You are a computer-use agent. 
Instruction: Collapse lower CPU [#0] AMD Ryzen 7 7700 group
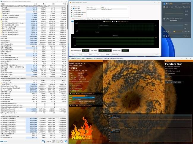(34, 117)
